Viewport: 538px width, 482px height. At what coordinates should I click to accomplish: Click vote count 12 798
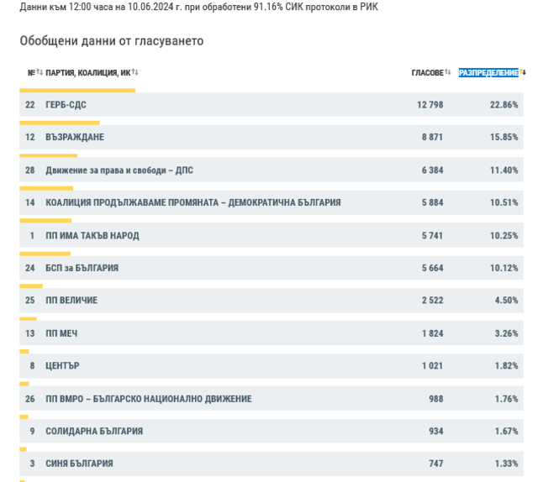430,105
